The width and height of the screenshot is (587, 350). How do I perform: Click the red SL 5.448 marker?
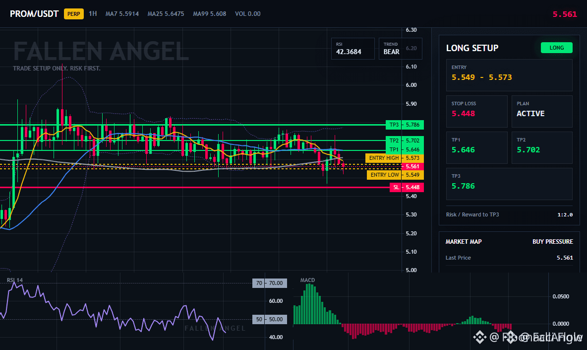tap(407, 187)
